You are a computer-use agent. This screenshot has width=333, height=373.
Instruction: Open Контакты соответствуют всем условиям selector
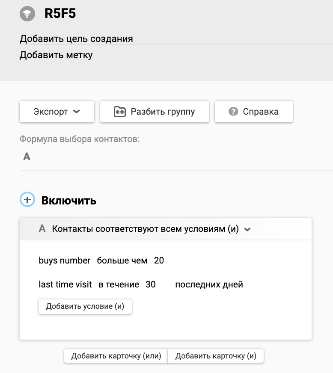151,229
